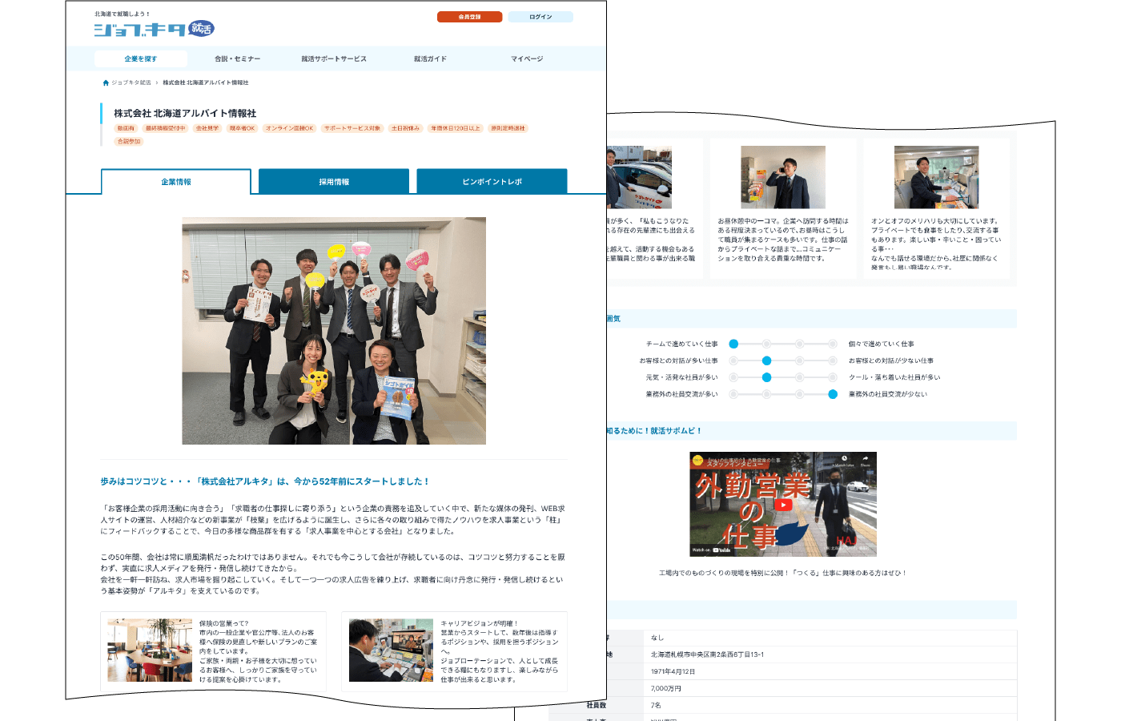Play the YouTube video via red play button
1121x721 pixels.
click(783, 505)
